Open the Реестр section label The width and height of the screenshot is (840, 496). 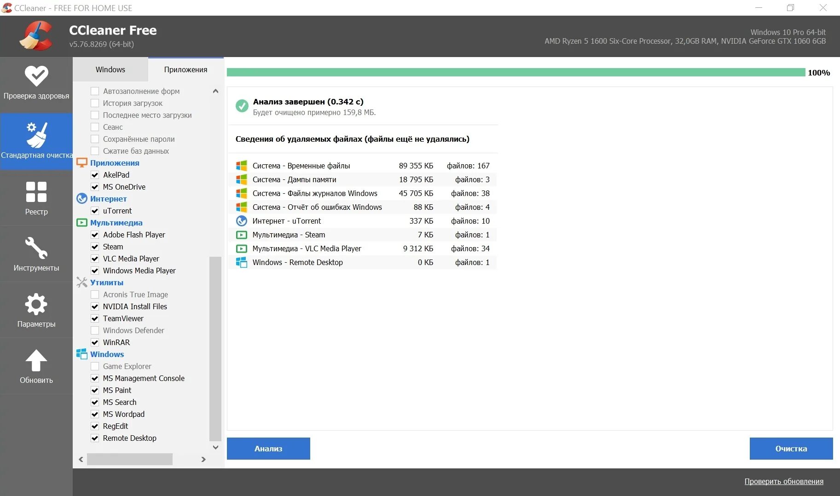pyautogui.click(x=36, y=212)
